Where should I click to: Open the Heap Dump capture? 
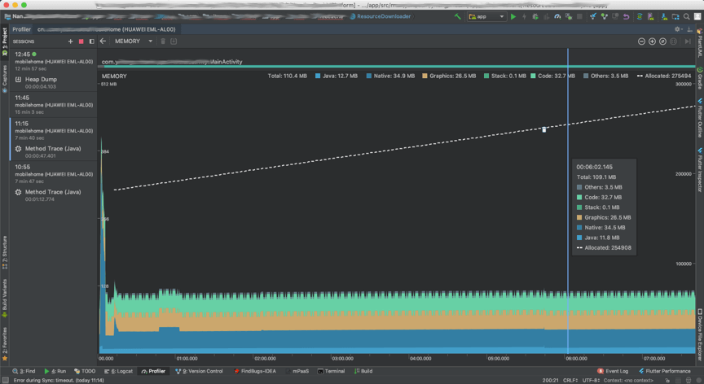[x=41, y=80]
